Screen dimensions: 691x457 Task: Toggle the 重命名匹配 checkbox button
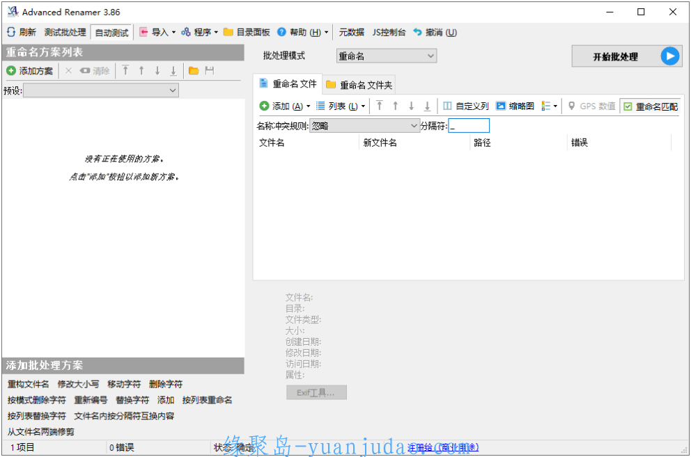point(651,106)
